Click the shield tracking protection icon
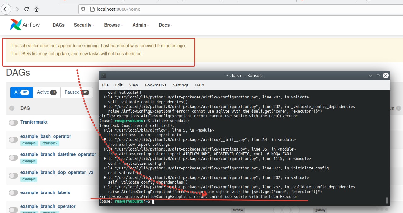The height and width of the screenshot is (213, 403). tap(83, 9)
